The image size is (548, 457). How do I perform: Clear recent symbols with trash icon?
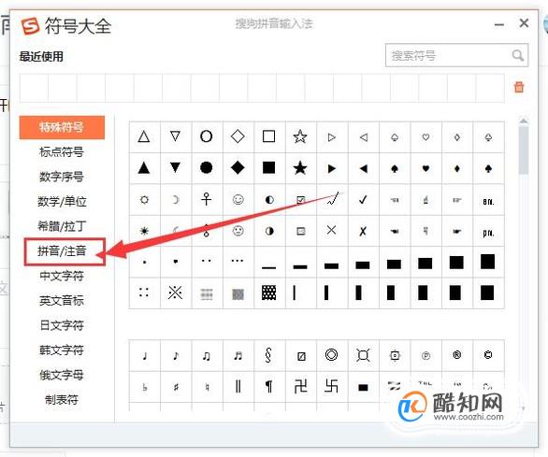519,87
